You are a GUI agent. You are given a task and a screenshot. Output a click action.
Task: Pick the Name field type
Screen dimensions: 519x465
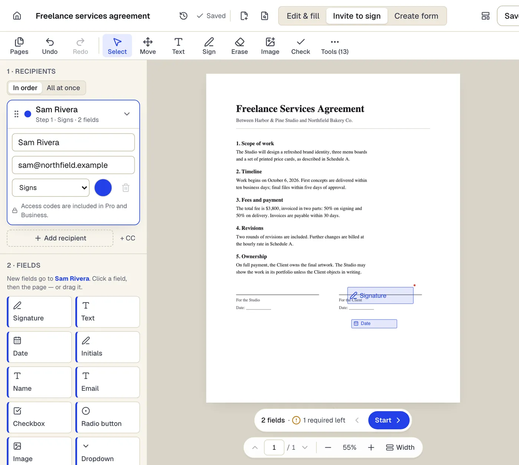pos(39,382)
